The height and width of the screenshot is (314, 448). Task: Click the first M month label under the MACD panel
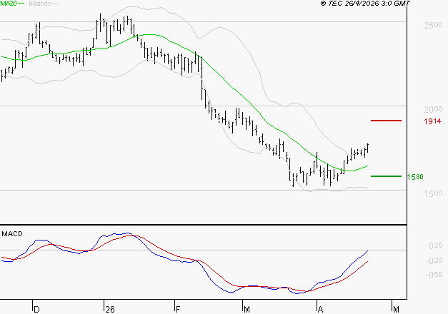(x=247, y=310)
